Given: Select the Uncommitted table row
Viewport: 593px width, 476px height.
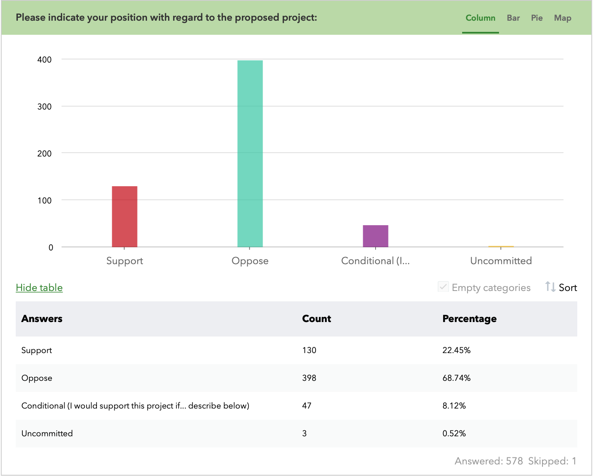Looking at the screenshot, I should 47,433.
